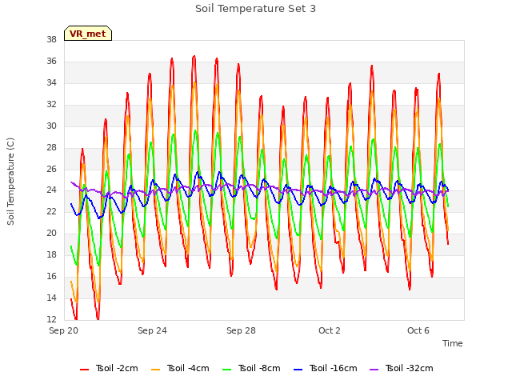Image resolution: width=512 pixels, height=384 pixels.
Task: Select the 'Tsoil -32cm' legend label
Action: 409,368
